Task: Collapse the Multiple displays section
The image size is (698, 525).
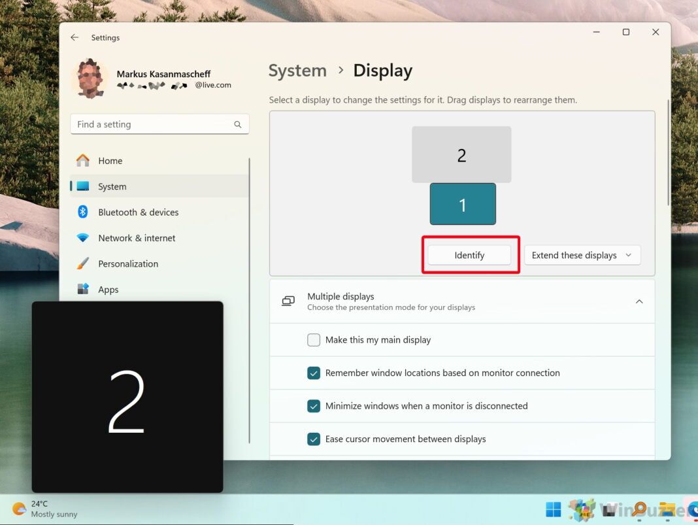Action: point(639,301)
